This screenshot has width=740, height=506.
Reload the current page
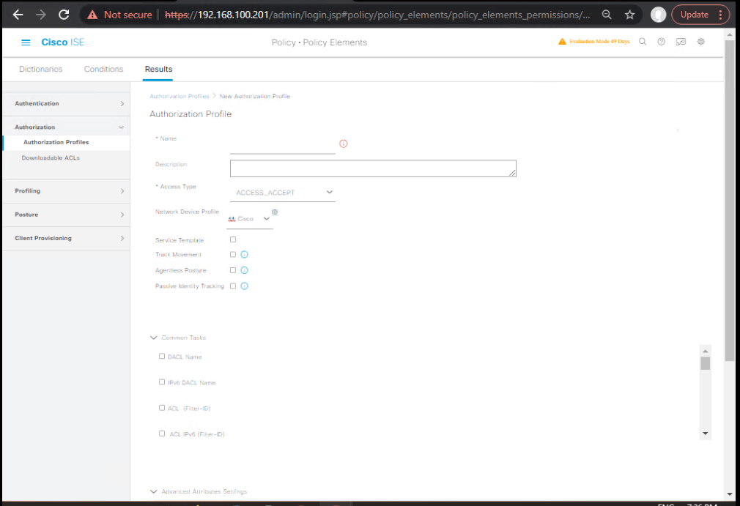pos(64,15)
